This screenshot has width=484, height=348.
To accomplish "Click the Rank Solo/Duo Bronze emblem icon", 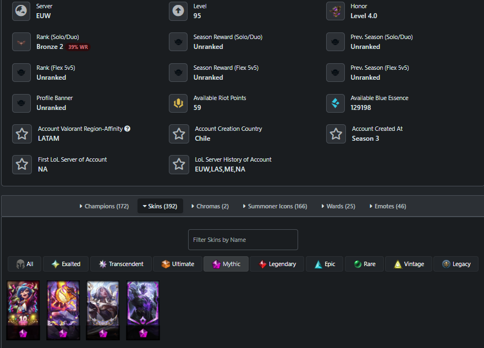I will tap(21, 42).
